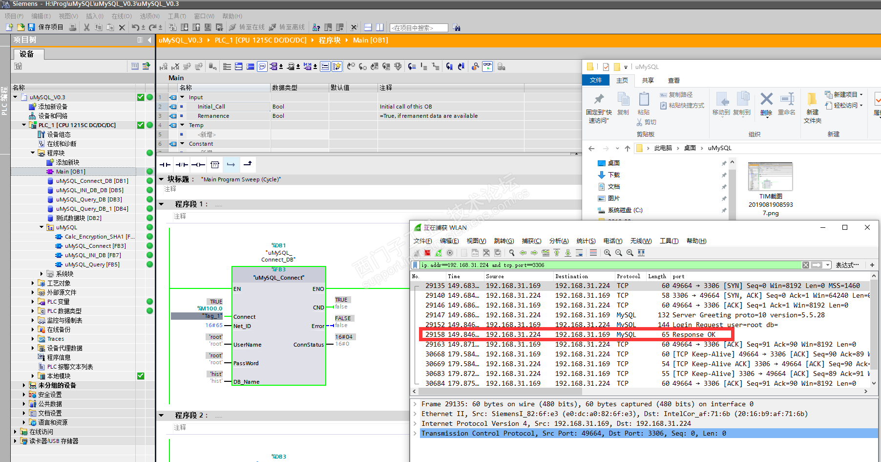Expand the 工艺对象 node
The width and height of the screenshot is (881, 462).
(33, 283)
